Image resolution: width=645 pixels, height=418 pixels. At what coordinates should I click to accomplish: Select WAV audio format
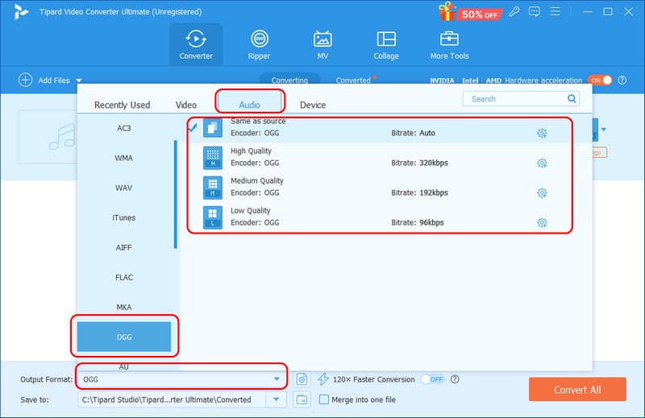(124, 188)
